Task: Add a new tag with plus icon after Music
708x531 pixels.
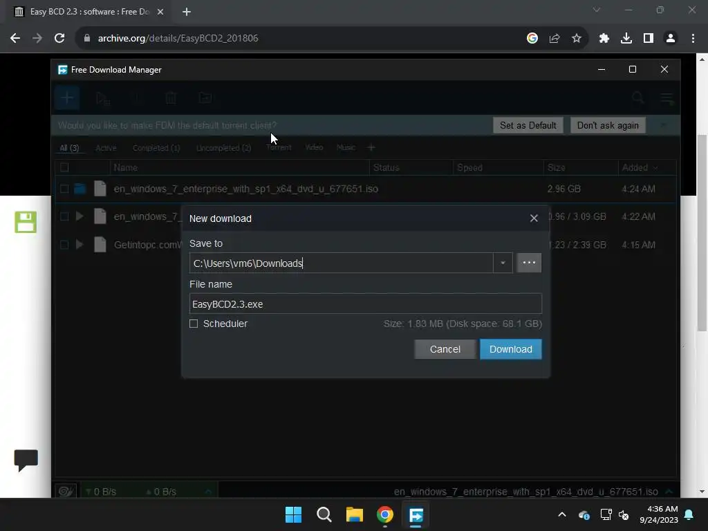Action: tap(371, 147)
